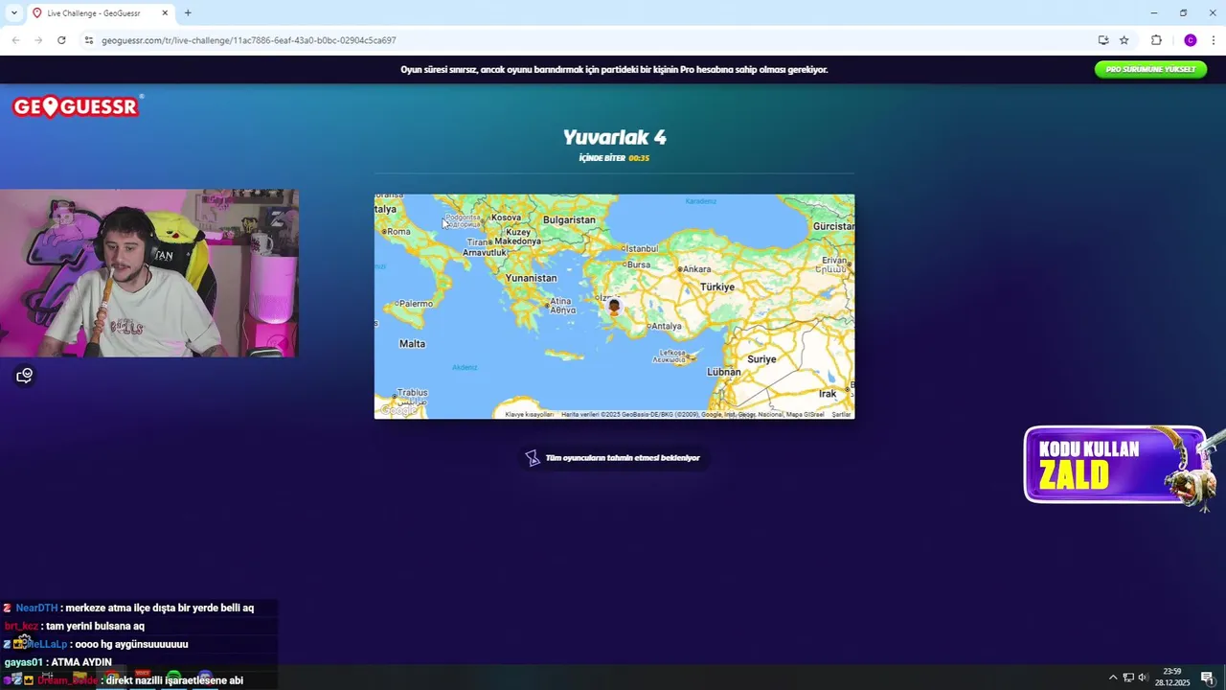Click the install app icon in address bar
This screenshot has width=1226, height=690.
click(x=1103, y=40)
